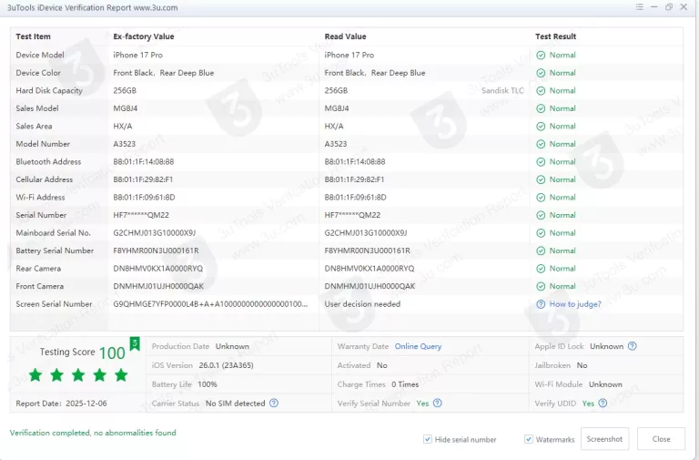Click help icon beside Carrier Status
The height and width of the screenshot is (460, 699).
[x=274, y=403]
